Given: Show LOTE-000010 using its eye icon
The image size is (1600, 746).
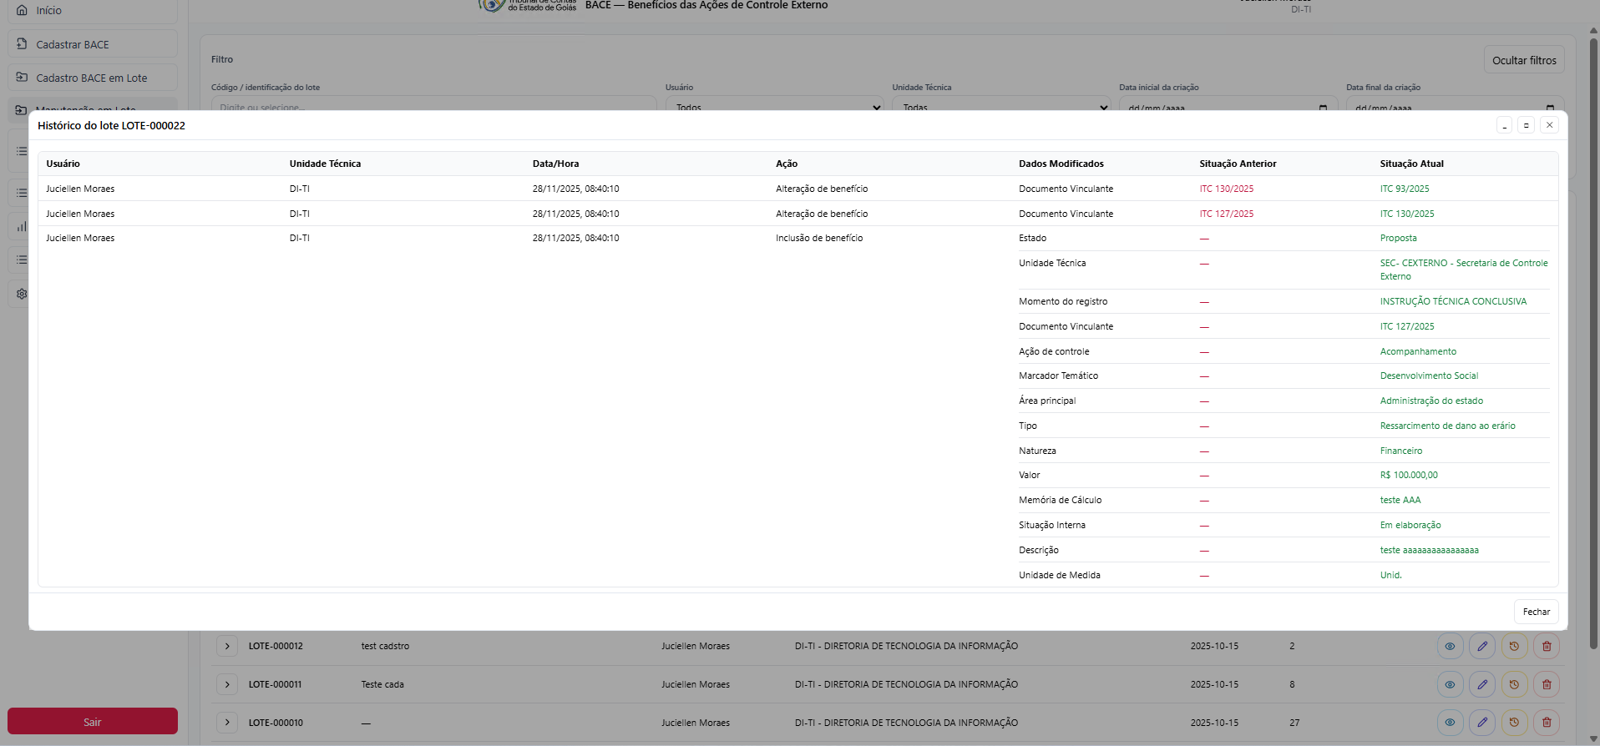Looking at the screenshot, I should point(1450,723).
